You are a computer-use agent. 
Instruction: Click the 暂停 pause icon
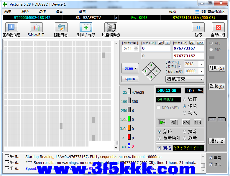pyautogui.click(x=198, y=27)
